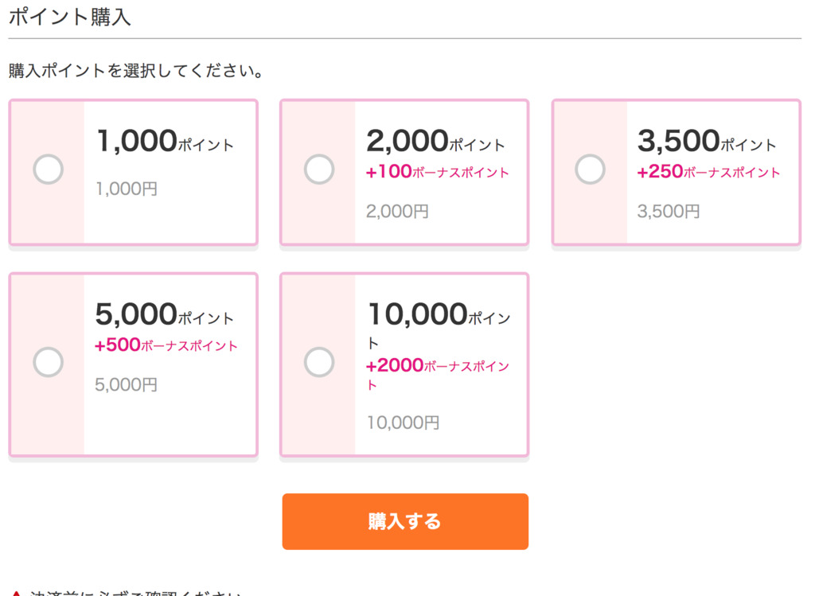Image resolution: width=815 pixels, height=596 pixels.
Task: Select the 1,000 point radio button
Action: coord(49,169)
